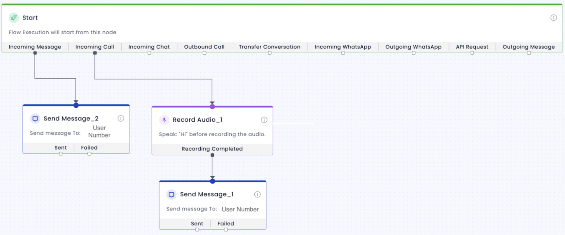Click Failed connector below Send Message_2
Image resolution: width=565 pixels, height=235 pixels.
pos(89,154)
